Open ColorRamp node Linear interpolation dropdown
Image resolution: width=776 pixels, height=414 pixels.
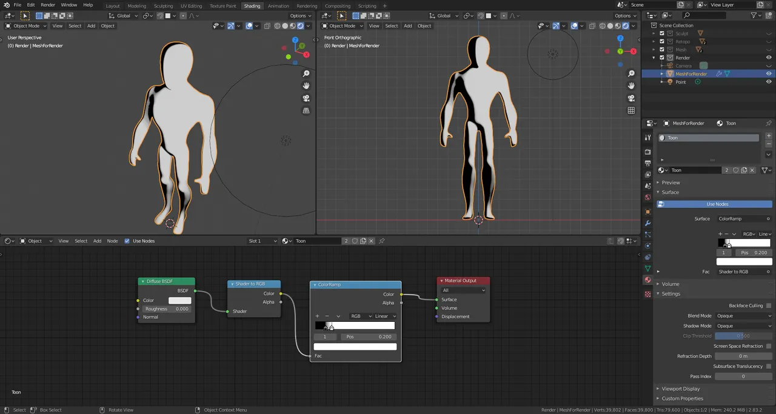385,316
